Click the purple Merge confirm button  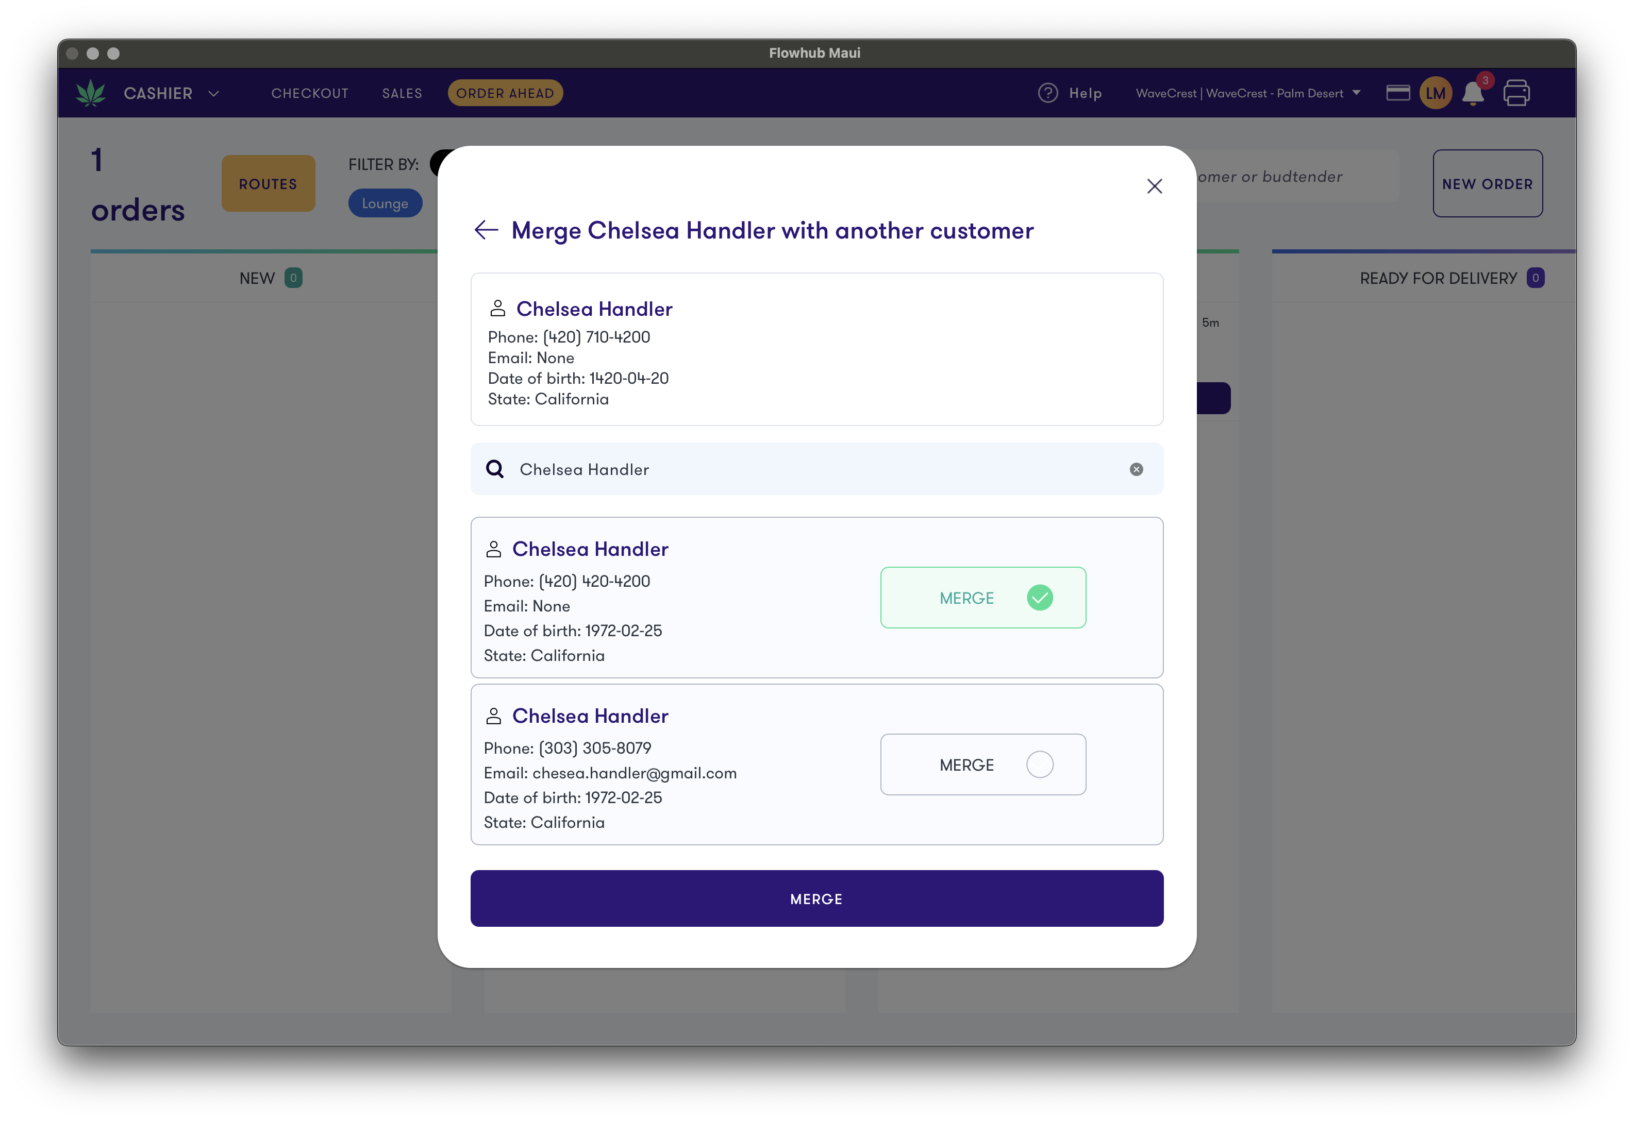pos(816,898)
